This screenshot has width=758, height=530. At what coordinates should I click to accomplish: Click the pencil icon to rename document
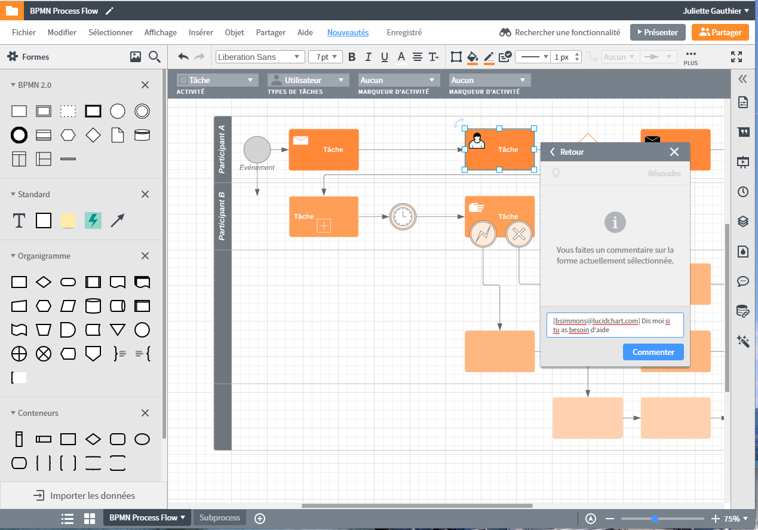109,11
